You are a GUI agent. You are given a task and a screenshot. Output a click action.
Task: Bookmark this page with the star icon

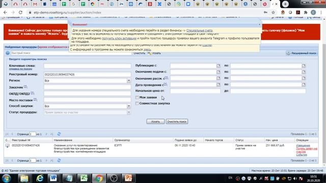click(x=273, y=12)
